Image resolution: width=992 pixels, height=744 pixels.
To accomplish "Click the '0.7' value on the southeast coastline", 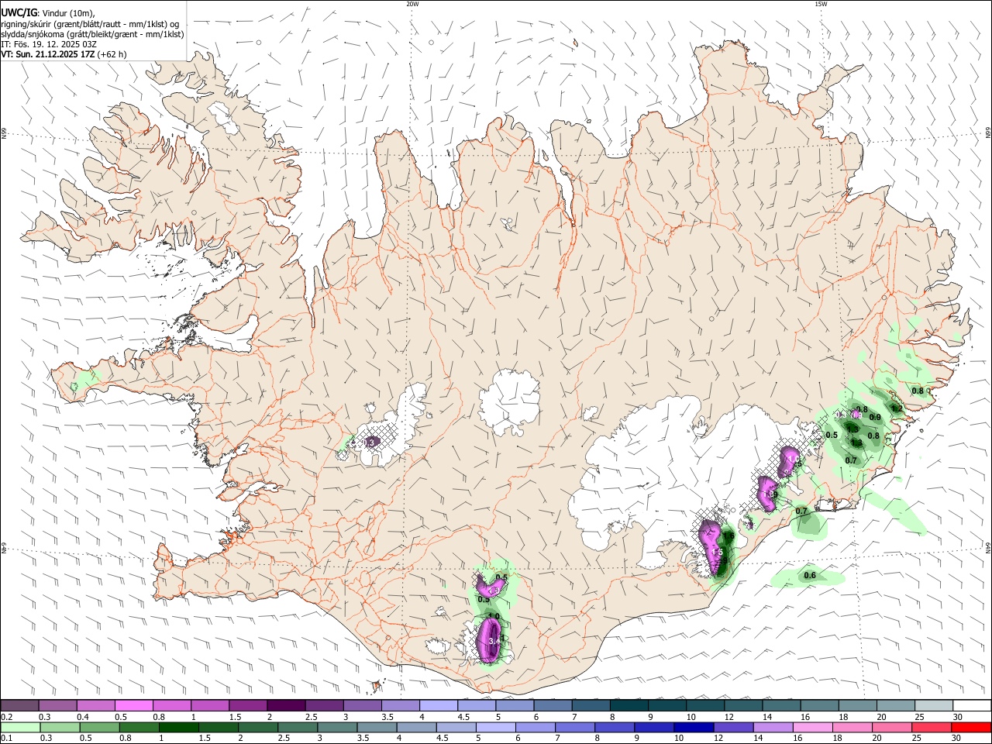I will pos(801,511).
